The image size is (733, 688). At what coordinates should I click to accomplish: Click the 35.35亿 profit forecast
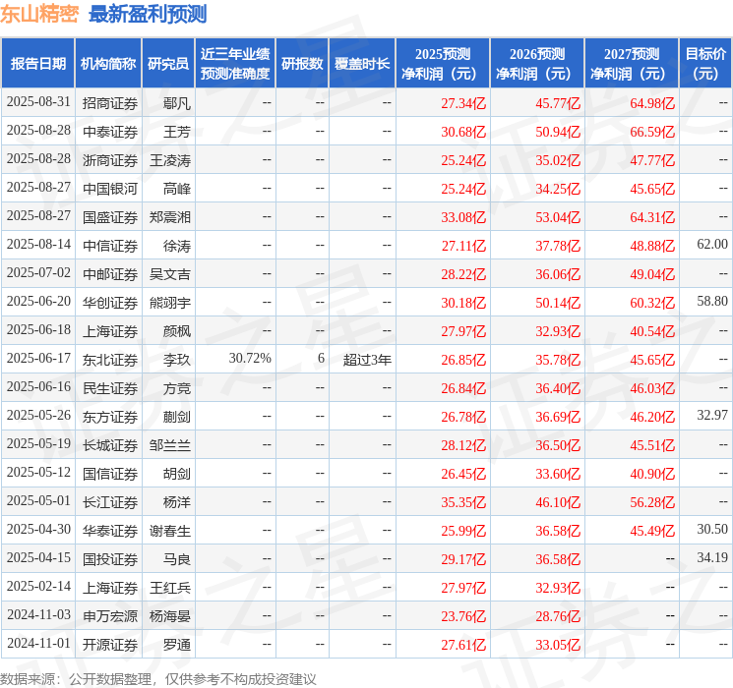(x=463, y=502)
